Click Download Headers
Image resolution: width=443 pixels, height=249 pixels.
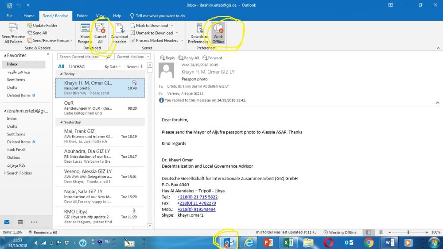click(x=120, y=34)
